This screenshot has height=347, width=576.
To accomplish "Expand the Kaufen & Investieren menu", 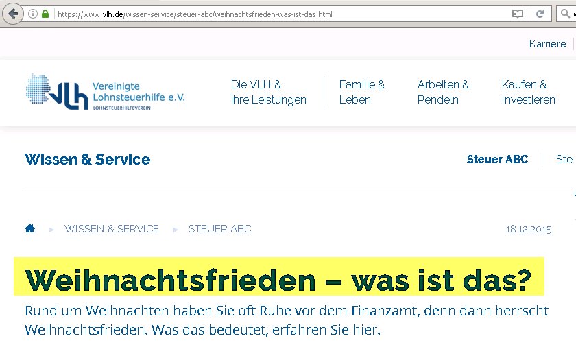I will pyautogui.click(x=528, y=93).
